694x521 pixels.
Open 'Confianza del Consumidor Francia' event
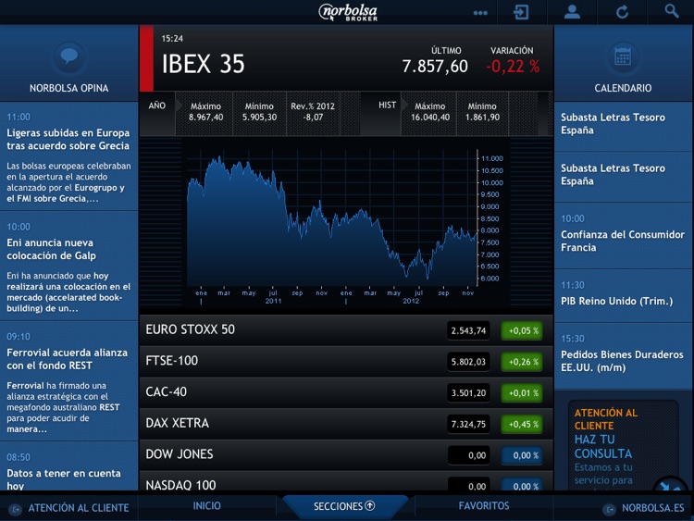click(624, 235)
